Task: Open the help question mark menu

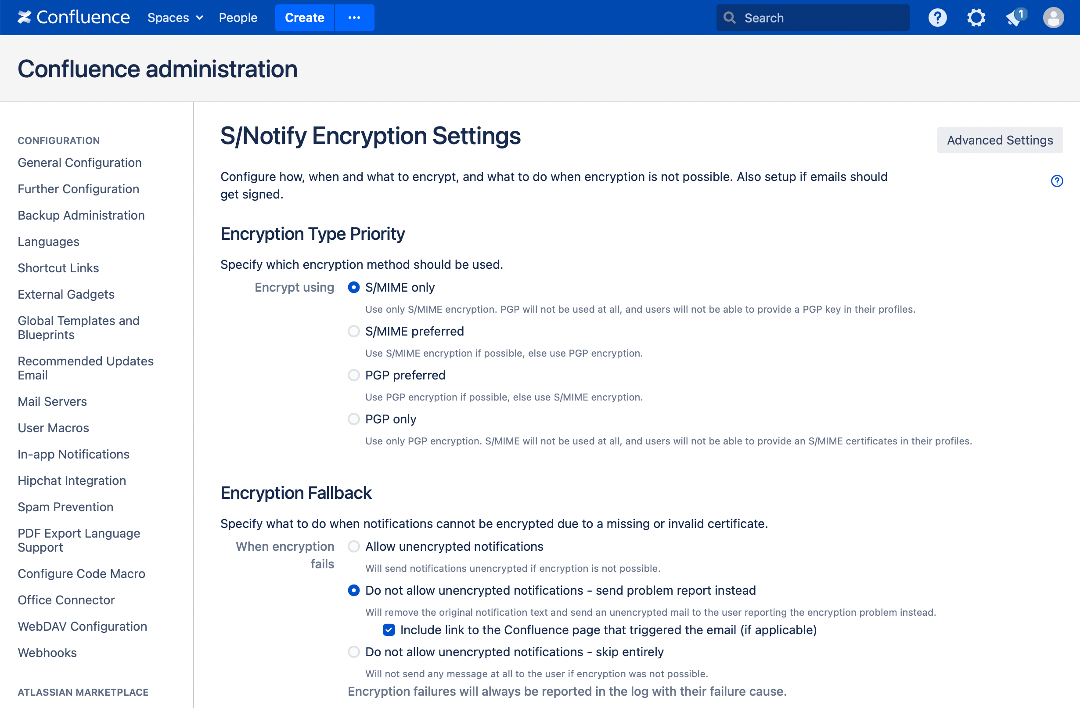Action: point(937,18)
